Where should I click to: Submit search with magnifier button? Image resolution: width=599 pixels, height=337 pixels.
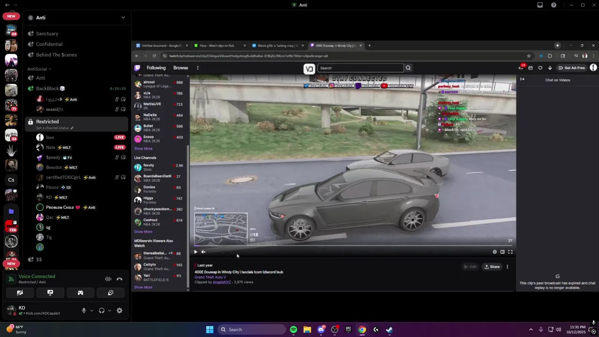tap(408, 68)
